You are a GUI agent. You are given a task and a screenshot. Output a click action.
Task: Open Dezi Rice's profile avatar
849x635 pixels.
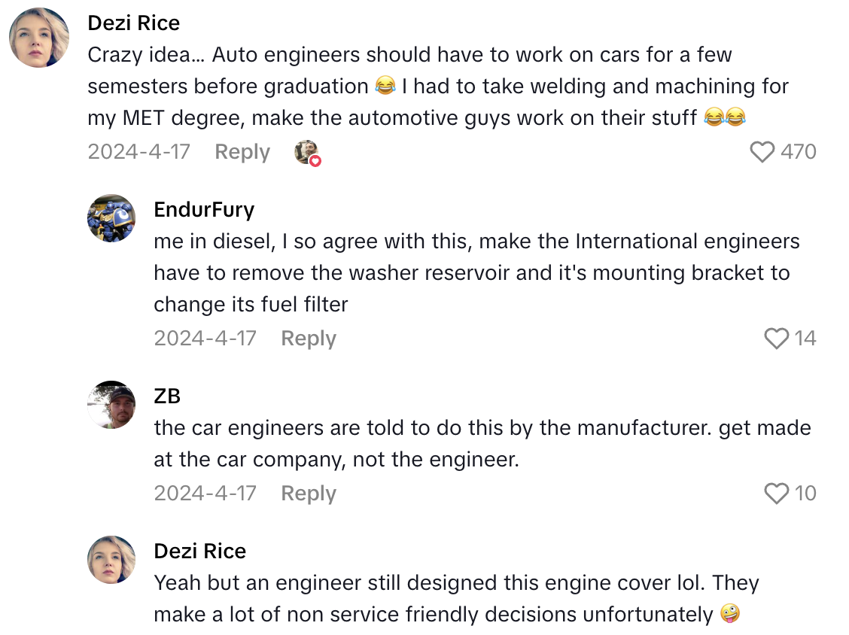tap(38, 38)
